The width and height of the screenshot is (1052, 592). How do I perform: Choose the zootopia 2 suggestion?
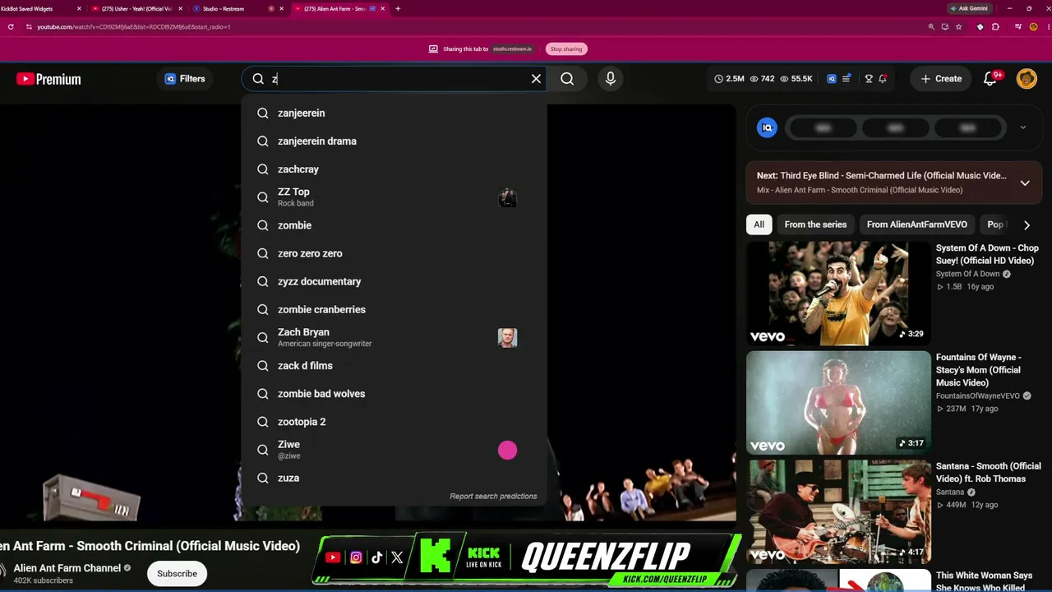click(x=394, y=422)
